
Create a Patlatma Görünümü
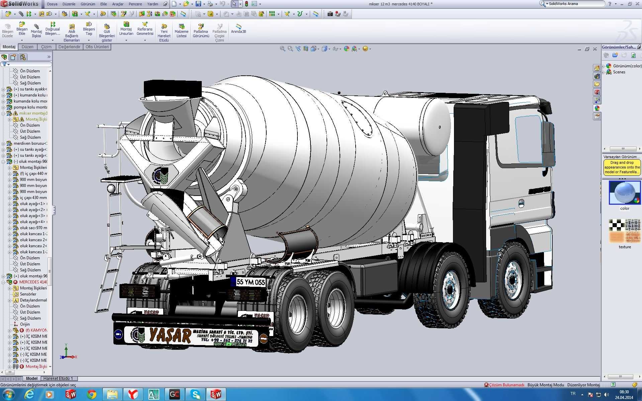[201, 31]
